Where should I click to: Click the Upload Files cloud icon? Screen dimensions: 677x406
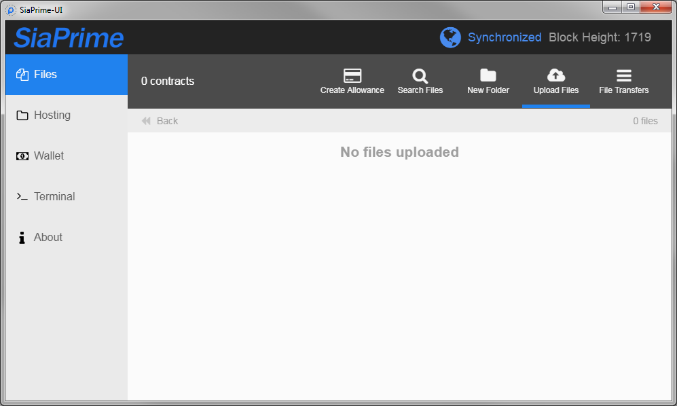pos(555,75)
